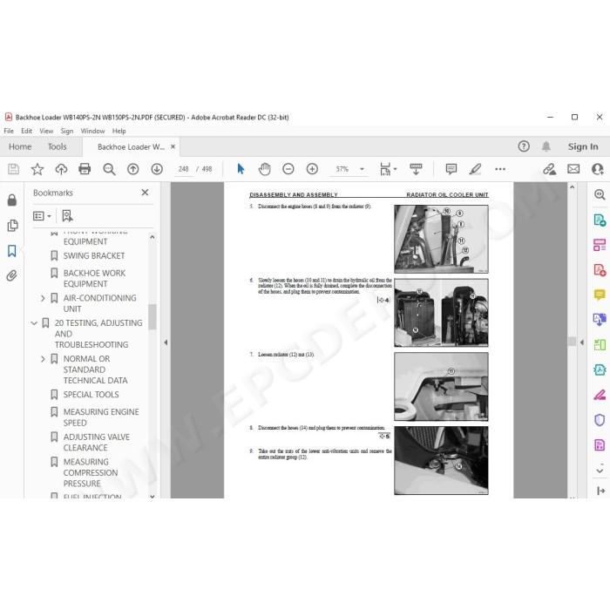Click the page number field 248
This screenshot has width=610, height=610.
(184, 169)
